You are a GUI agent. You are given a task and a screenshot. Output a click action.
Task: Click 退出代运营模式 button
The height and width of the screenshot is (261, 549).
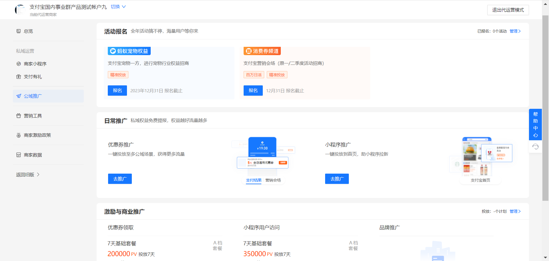[x=508, y=10]
